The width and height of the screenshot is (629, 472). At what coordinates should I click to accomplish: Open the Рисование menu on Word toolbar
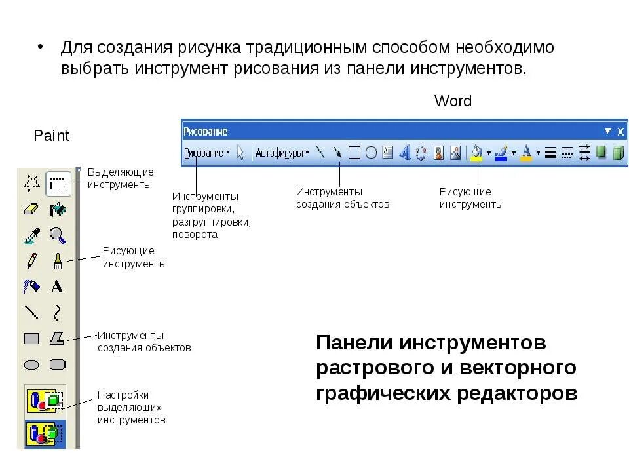[206, 153]
